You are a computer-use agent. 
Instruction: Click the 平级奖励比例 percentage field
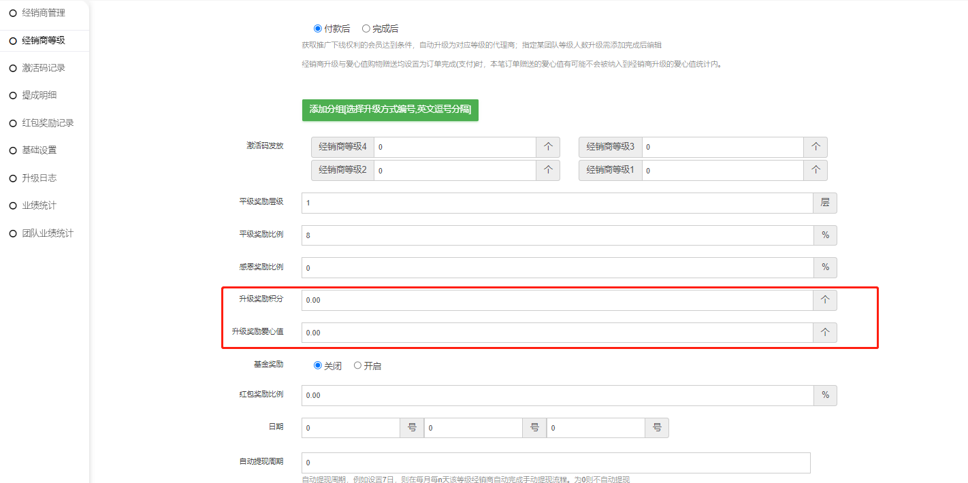[x=557, y=235]
